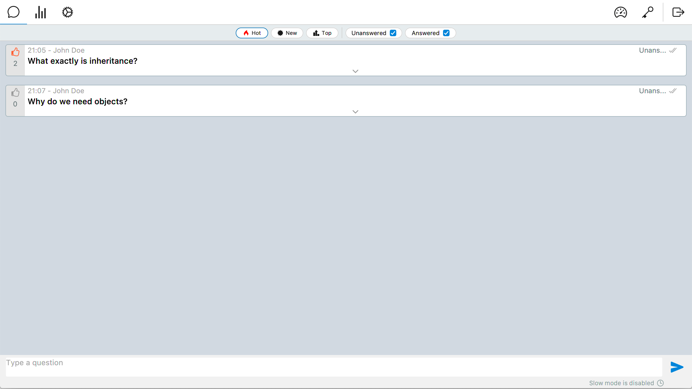The image size is (692, 389).
Task: Sort questions by New
Action: click(x=287, y=33)
